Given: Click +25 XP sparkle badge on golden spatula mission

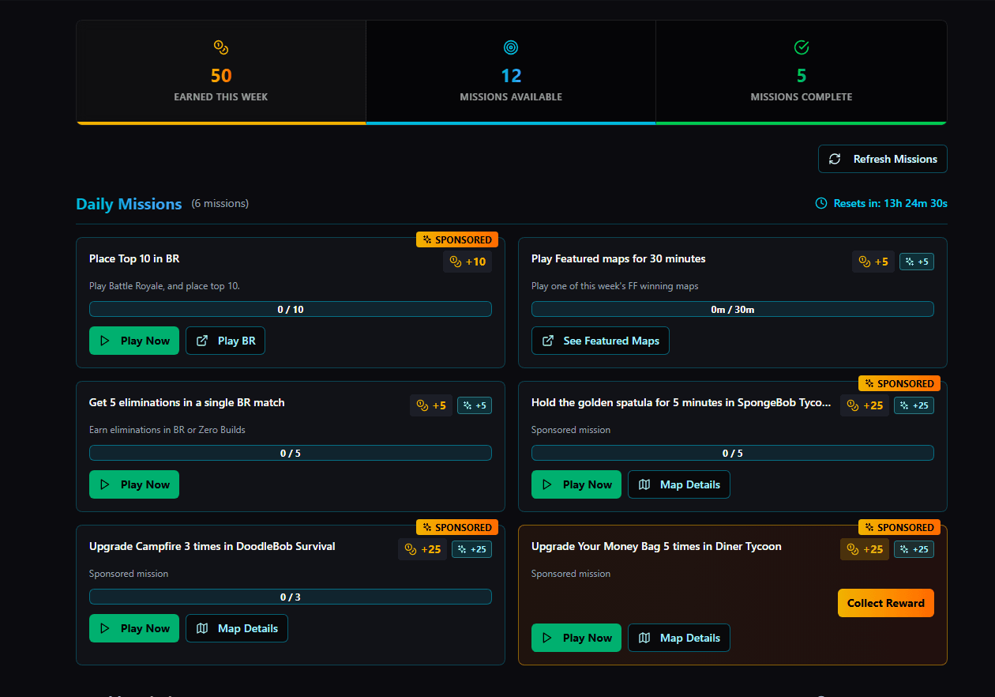Looking at the screenshot, I should tap(914, 405).
